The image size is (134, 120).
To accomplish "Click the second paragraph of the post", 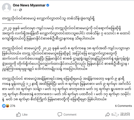I will (66, 59).
